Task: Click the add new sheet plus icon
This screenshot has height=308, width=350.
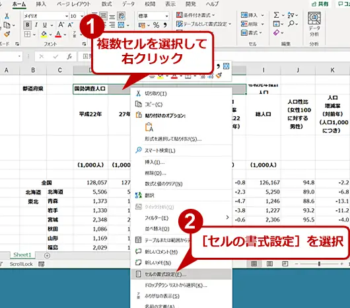Action: [47, 255]
